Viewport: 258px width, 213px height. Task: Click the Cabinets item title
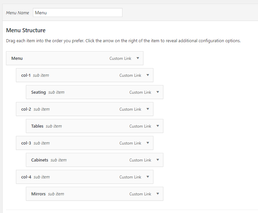coord(40,160)
